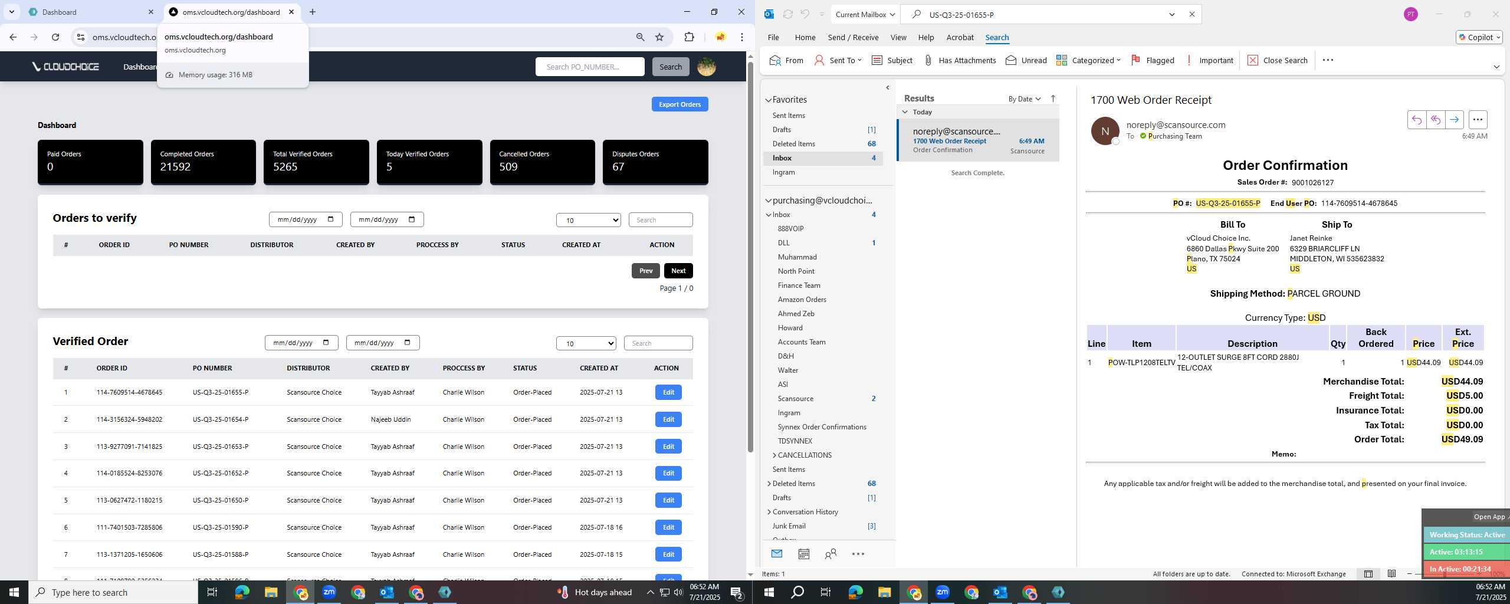Open the Categorized filter dropdown
Image resolution: width=1510 pixels, height=604 pixels.
(x=1088, y=60)
